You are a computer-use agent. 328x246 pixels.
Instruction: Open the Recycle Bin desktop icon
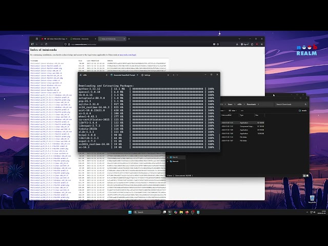[312, 199]
